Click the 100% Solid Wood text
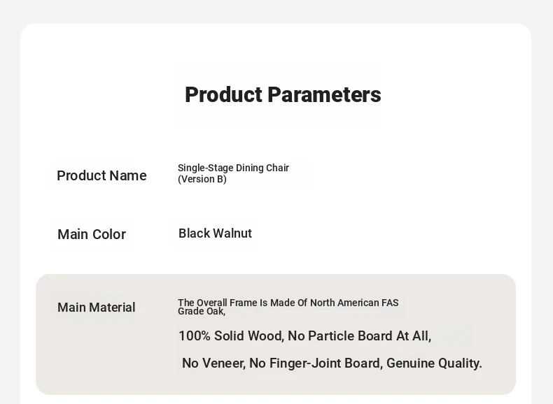 (230, 336)
